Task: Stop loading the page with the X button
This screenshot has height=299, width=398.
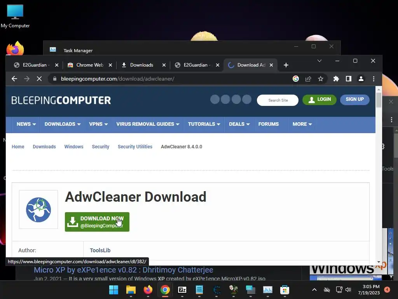Action: (39, 79)
